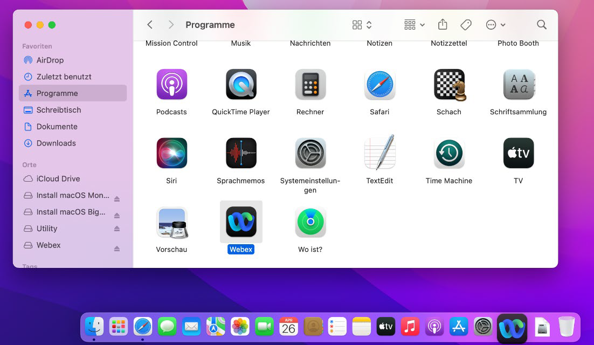Select the Install macOS Big... volume
This screenshot has width=594, height=345.
point(73,212)
